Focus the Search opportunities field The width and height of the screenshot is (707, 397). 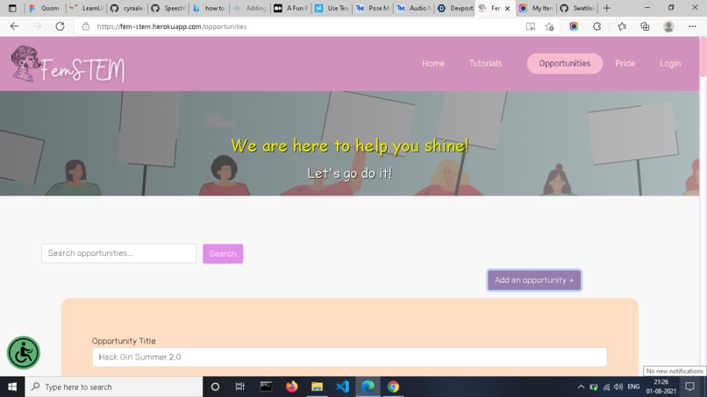[x=119, y=253]
